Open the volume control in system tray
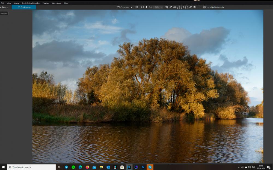 [x=242, y=167]
